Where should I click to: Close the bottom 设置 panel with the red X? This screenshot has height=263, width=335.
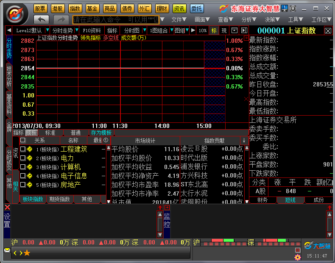(7, 208)
